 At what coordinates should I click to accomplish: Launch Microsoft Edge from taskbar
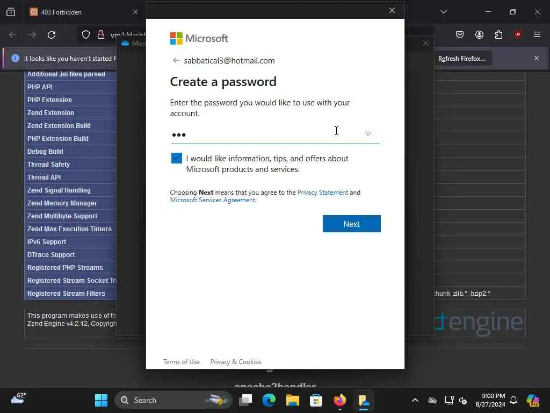click(269, 400)
